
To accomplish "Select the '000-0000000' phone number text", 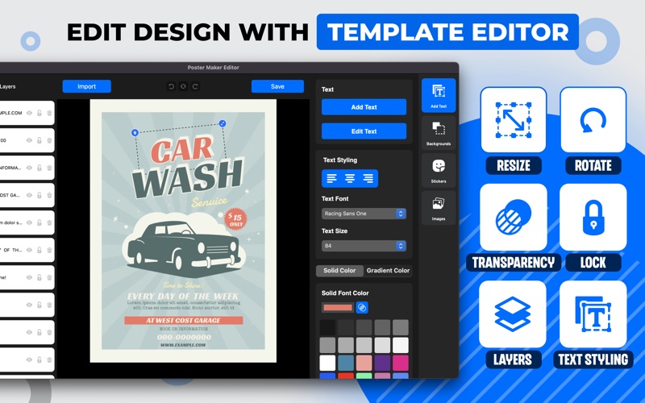I will click(184, 337).
